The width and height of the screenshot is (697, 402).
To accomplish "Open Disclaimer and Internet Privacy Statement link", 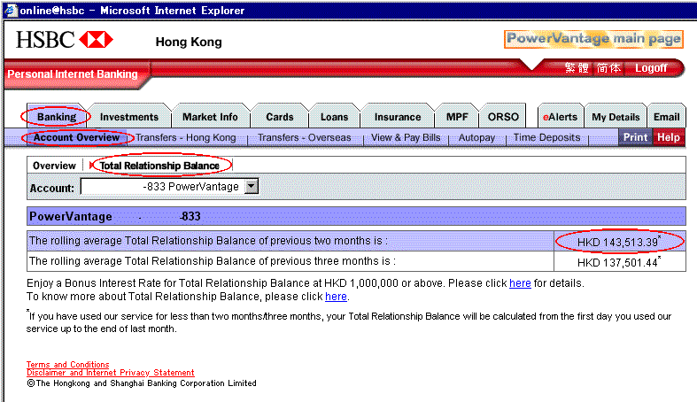I will [110, 372].
